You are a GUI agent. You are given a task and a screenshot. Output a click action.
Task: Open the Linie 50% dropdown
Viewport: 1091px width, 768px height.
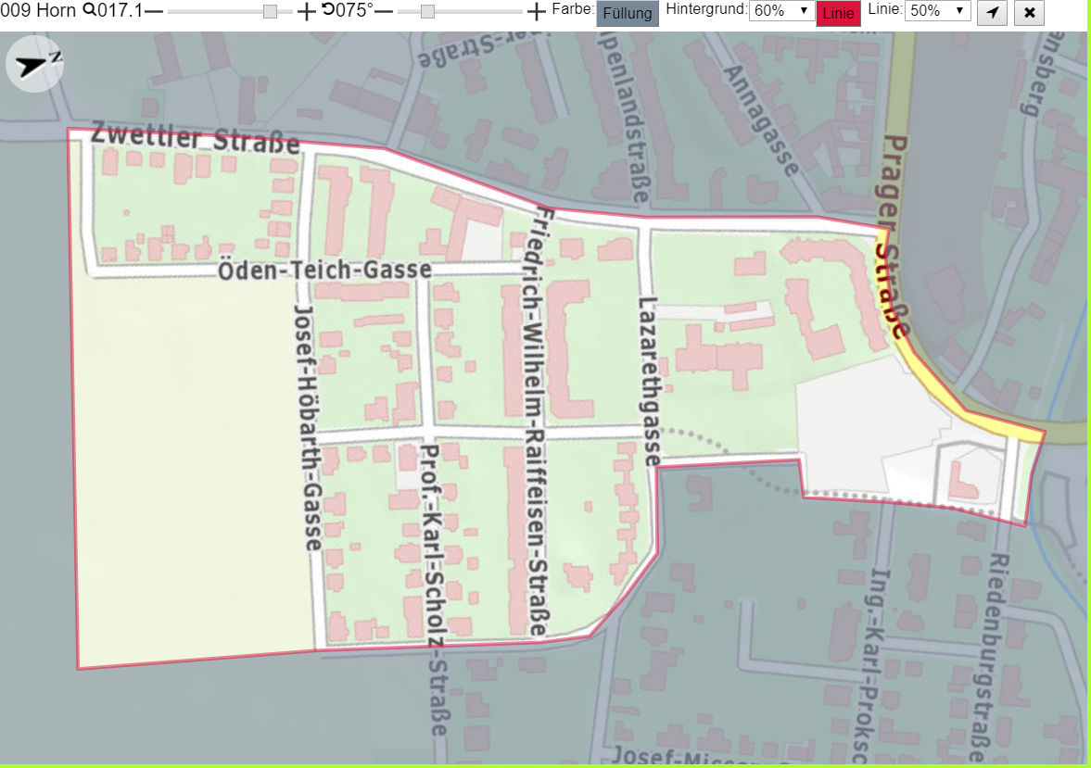[937, 11]
